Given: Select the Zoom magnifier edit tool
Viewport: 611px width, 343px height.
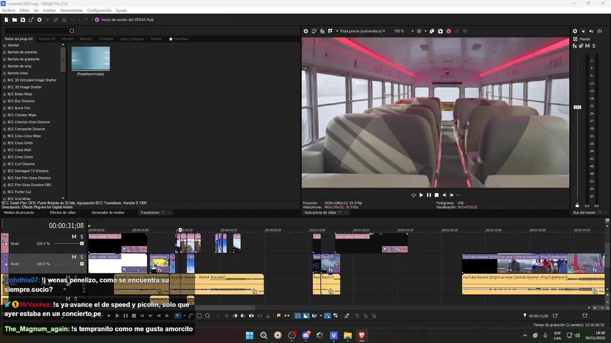Looking at the screenshot, I should [x=207, y=316].
